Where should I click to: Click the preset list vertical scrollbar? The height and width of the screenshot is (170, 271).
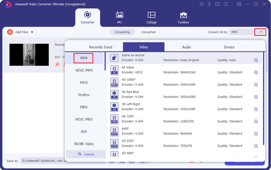264,99
